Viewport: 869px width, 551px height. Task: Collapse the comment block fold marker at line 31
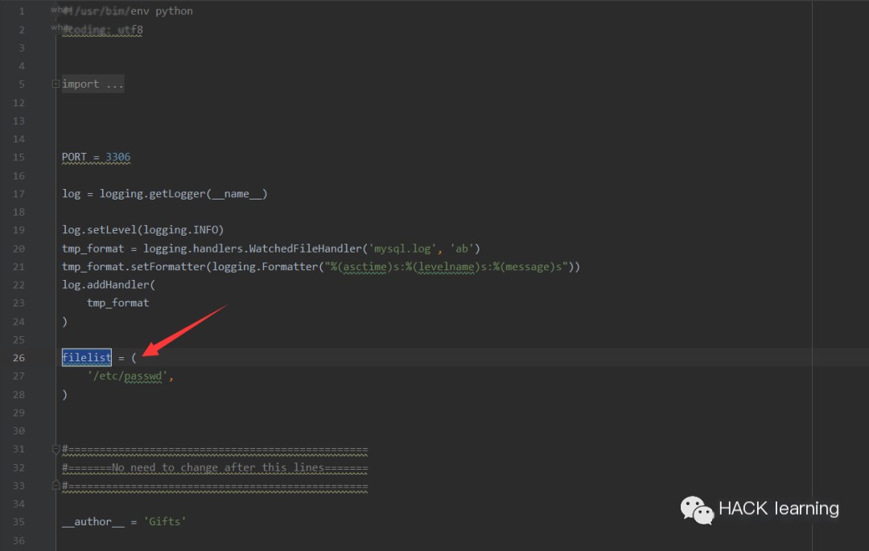coord(56,449)
